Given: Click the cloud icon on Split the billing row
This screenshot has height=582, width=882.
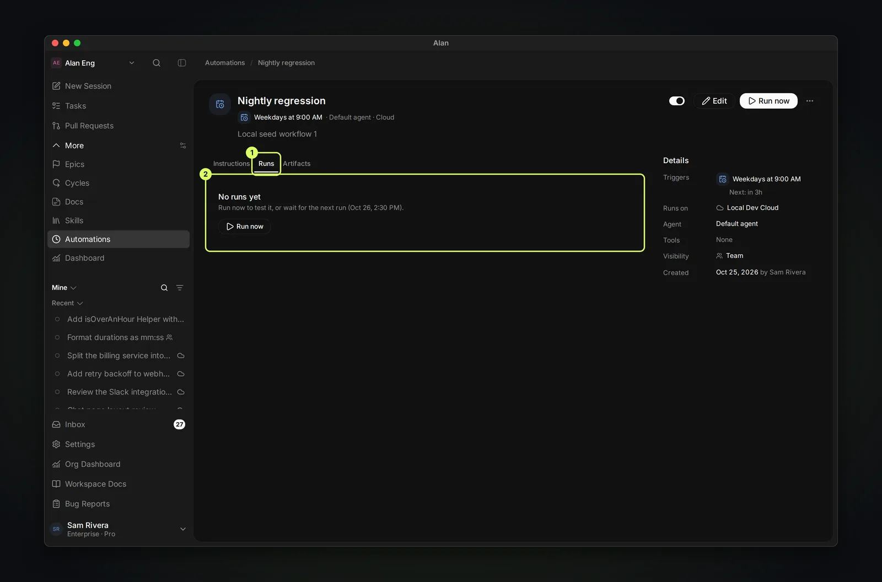Looking at the screenshot, I should tap(181, 355).
